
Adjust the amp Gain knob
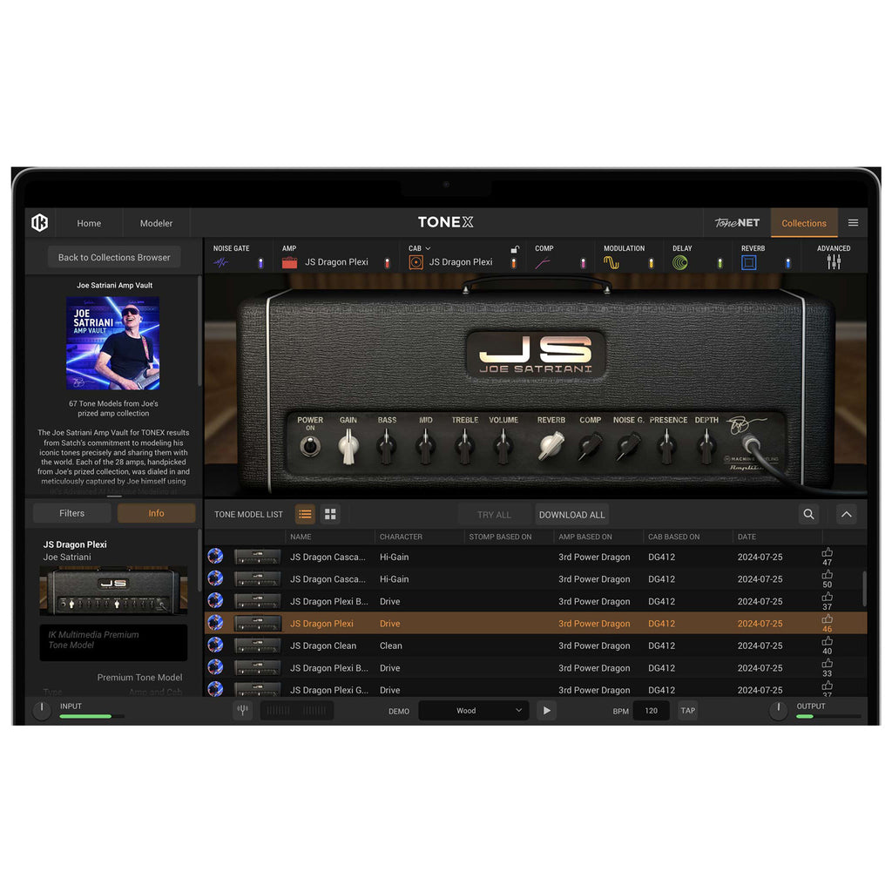coord(348,447)
